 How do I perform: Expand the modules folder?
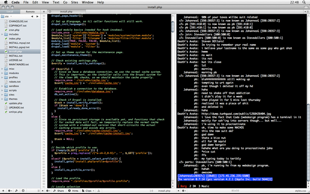tap(2, 73)
